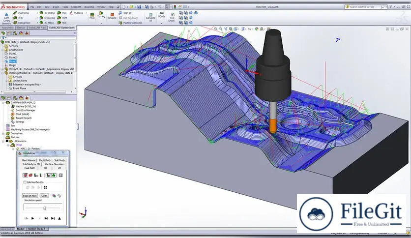Image resolution: width=411 pixels, height=238 pixels.
Task: Open the Tools menu
Action: coord(65,7)
